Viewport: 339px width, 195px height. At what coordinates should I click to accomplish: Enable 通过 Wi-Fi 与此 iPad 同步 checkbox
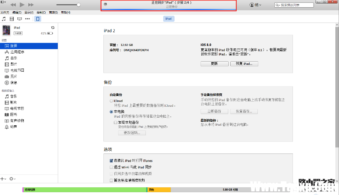click(x=111, y=167)
